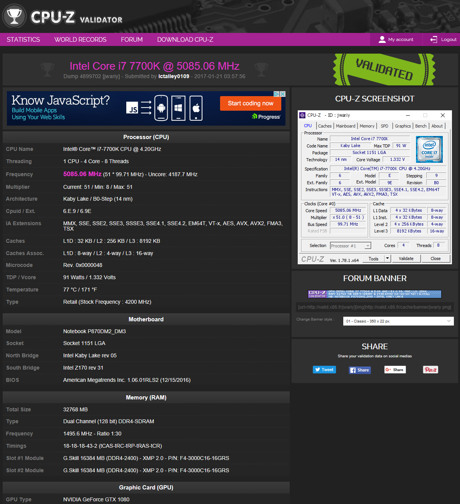Expand the Tools dropdown arrow
The width and height of the screenshot is (460, 504).
pyautogui.click(x=387, y=259)
